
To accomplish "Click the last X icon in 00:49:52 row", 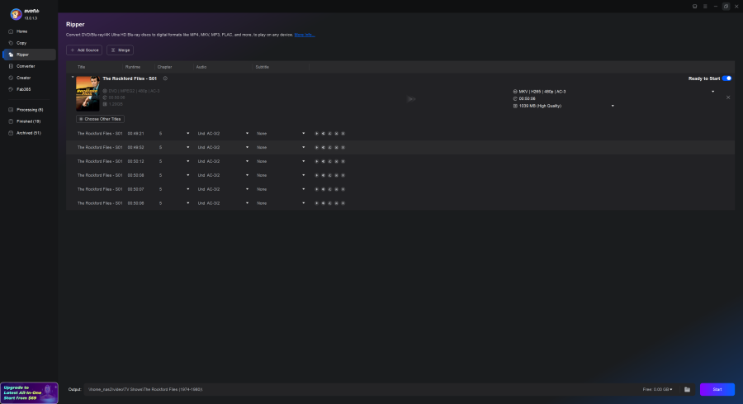I will tap(343, 147).
